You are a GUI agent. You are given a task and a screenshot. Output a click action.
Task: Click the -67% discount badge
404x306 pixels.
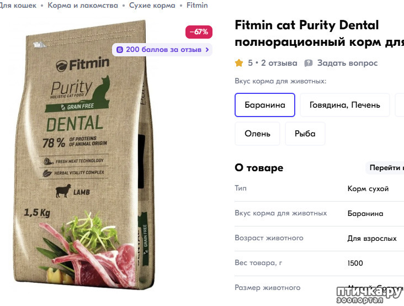[x=199, y=32]
